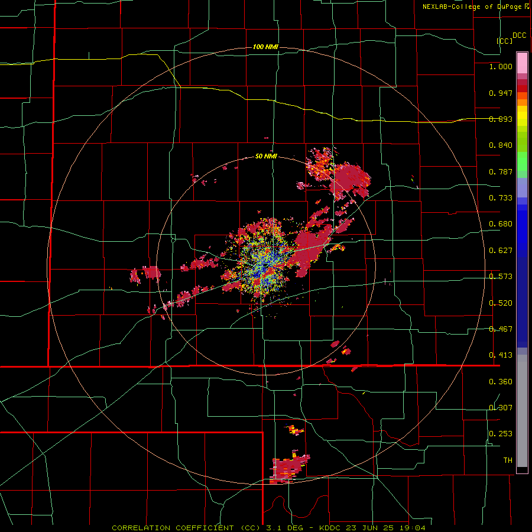Select the 0.733 scale value
532x532 pixels.
tap(501, 198)
